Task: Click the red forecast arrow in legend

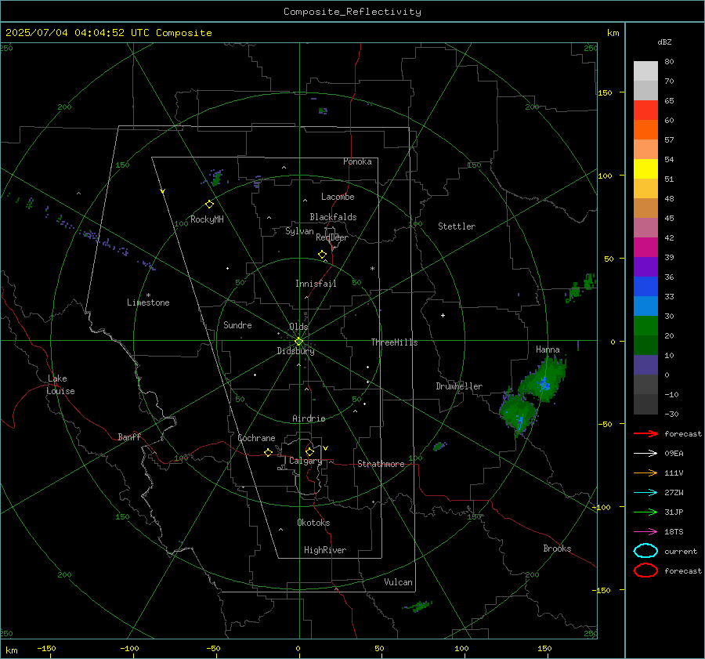Action: (645, 433)
